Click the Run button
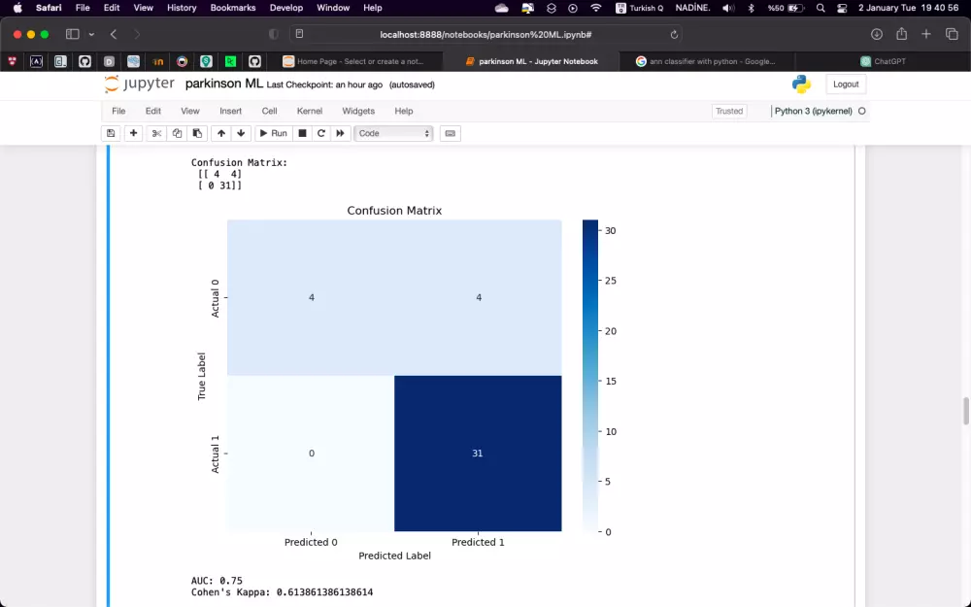This screenshot has height=607, width=971. coord(273,133)
